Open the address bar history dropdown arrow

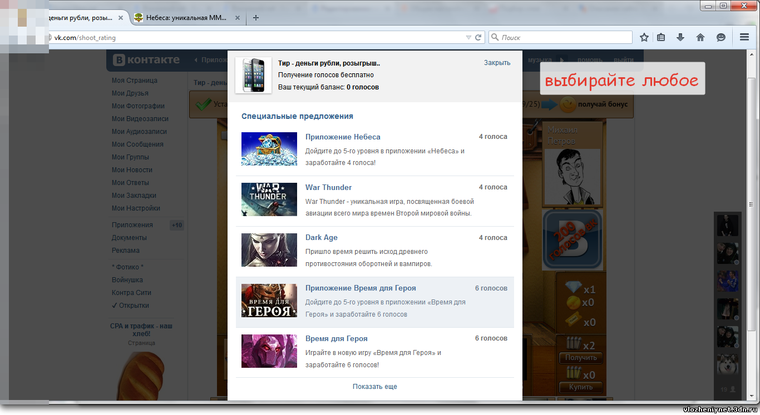[x=468, y=37]
